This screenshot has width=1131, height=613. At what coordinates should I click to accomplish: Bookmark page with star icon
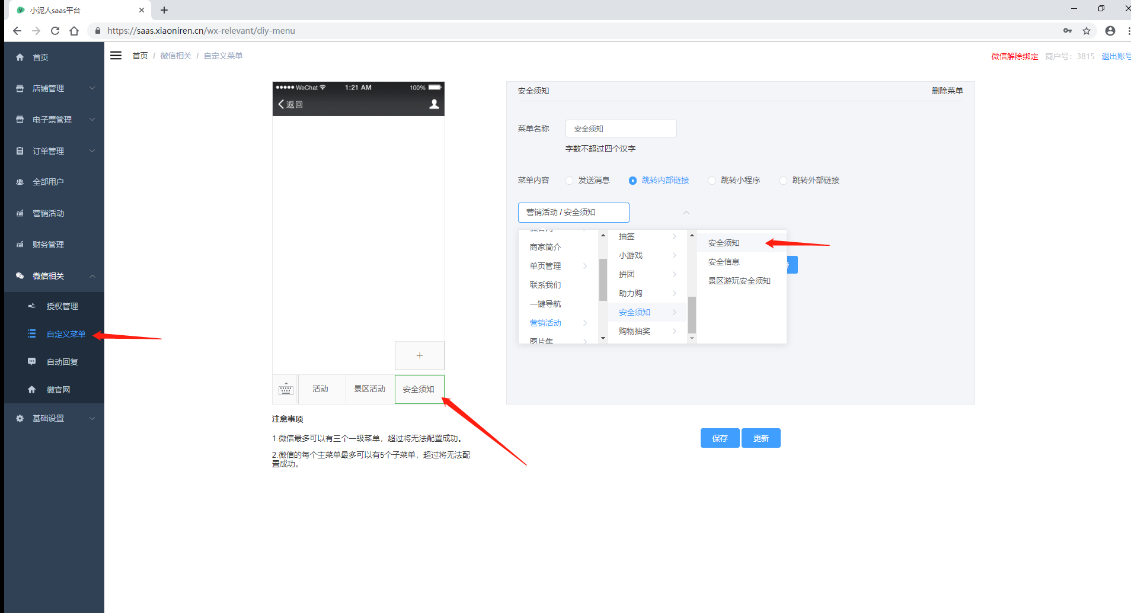[x=1087, y=31]
